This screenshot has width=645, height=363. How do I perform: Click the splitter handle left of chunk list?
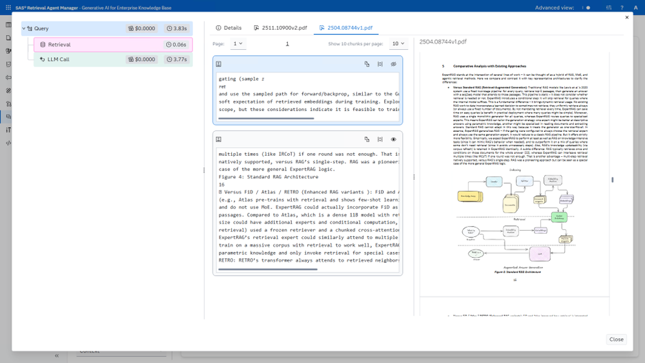pyautogui.click(x=204, y=170)
